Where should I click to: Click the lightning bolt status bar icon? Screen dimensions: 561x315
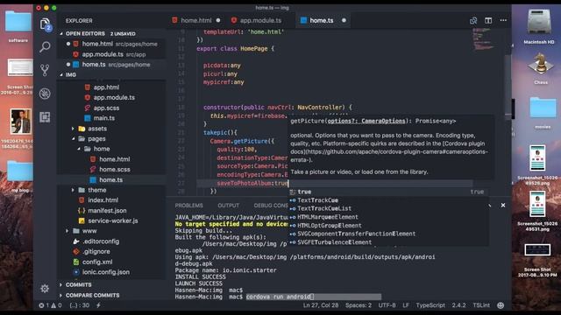coord(98,305)
